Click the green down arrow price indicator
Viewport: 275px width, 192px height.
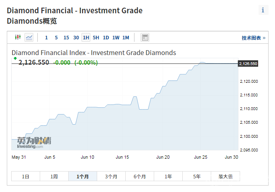(x=15, y=58)
